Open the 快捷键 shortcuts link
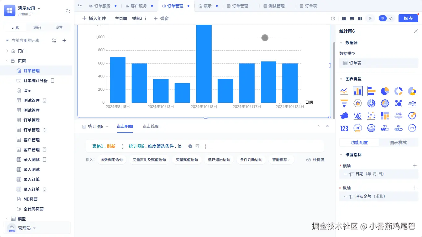The width and height of the screenshot is (422, 237). click(x=315, y=160)
